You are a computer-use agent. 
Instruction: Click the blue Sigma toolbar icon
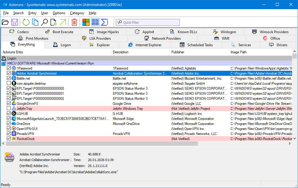tap(104, 22)
